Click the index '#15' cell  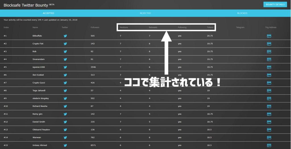click(6, 145)
